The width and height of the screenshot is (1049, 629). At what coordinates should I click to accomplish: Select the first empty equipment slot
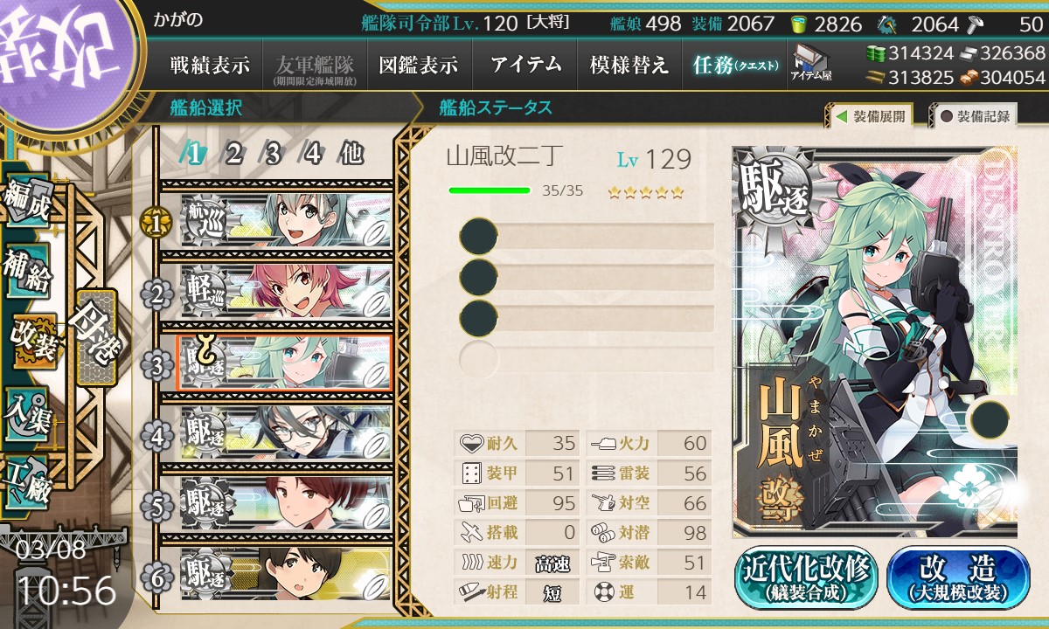587,237
